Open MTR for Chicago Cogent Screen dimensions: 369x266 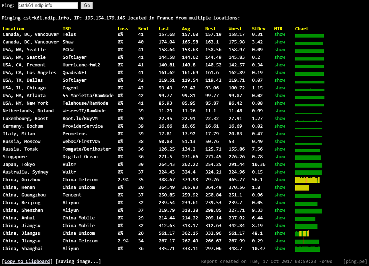point(280,88)
